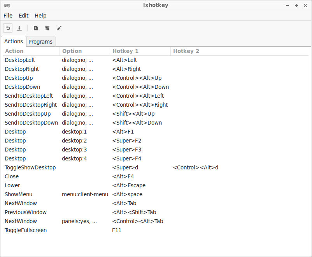Click the new action (plus page) icon
312x257 pixels.
36,28
